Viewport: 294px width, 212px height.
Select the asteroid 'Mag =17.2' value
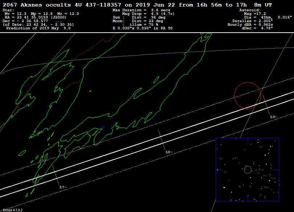point(255,14)
